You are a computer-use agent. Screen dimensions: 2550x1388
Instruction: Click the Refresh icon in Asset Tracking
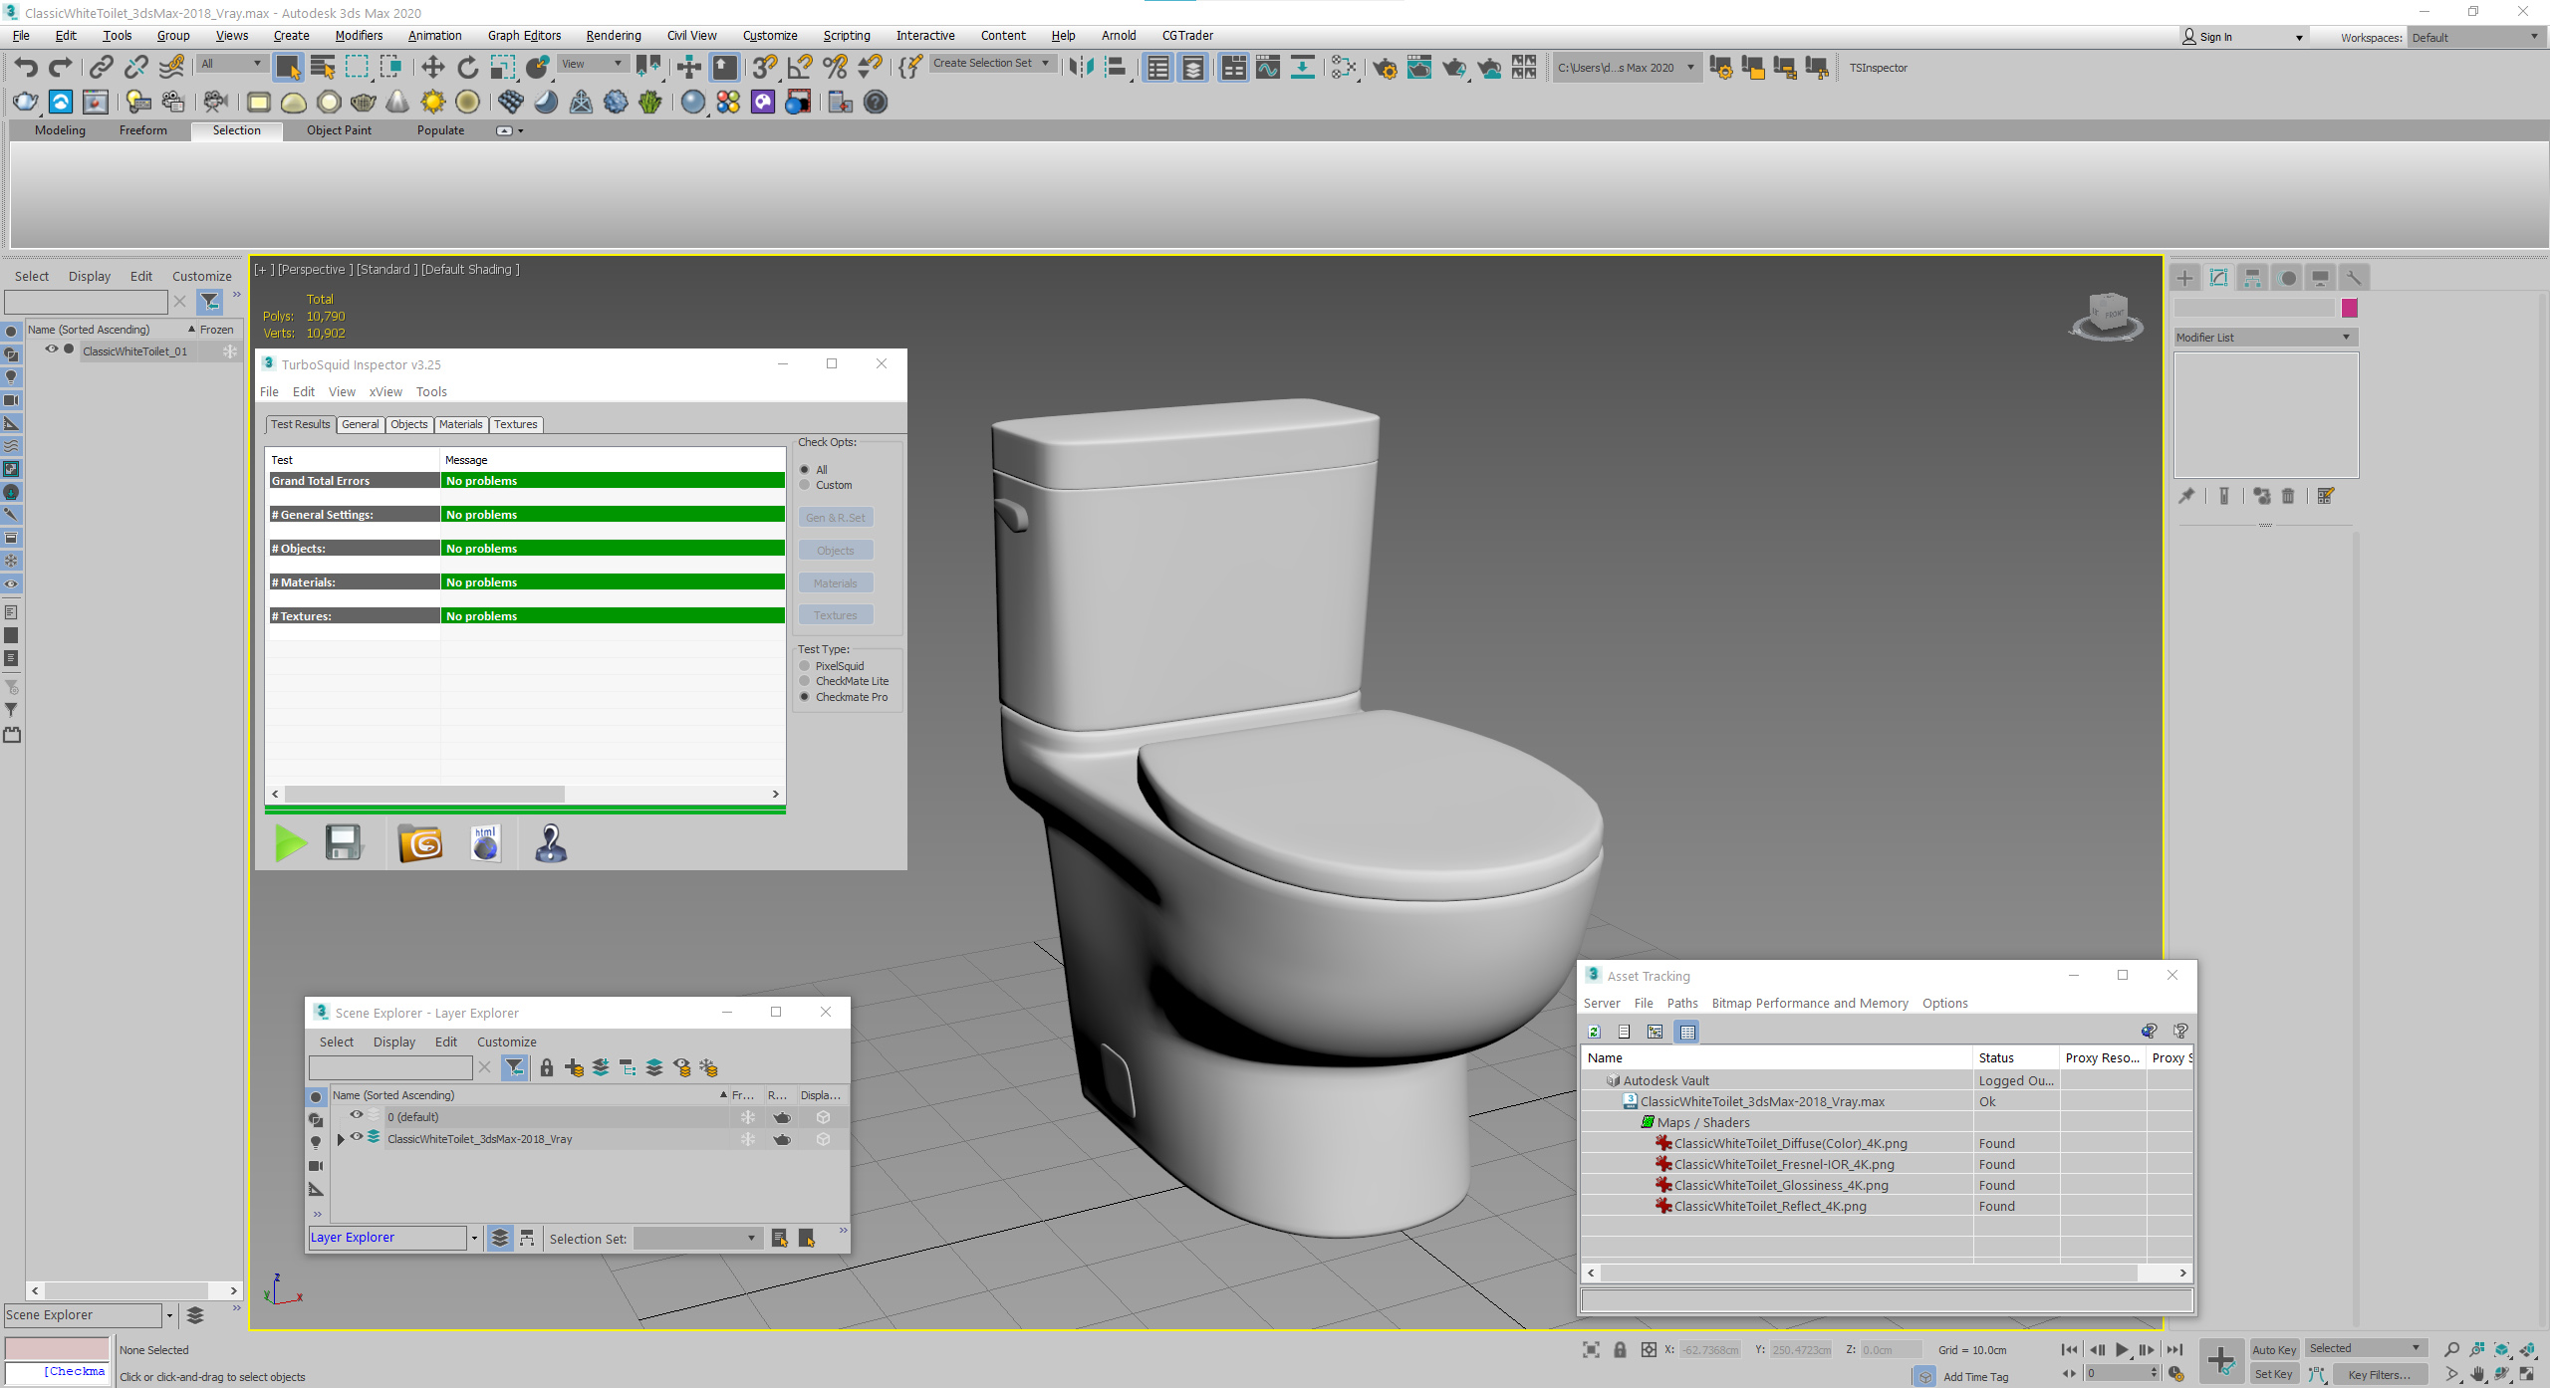pyautogui.click(x=1594, y=1032)
